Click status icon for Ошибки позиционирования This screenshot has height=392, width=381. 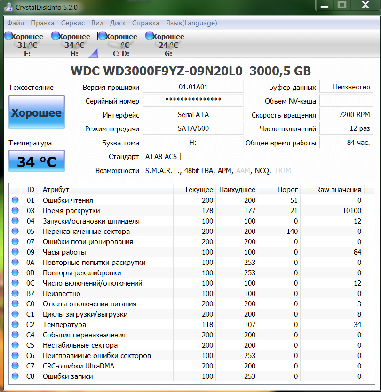point(15,241)
